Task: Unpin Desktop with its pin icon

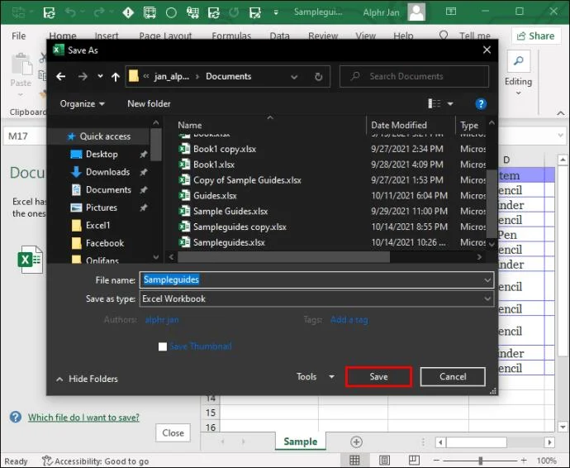Action: (x=144, y=155)
